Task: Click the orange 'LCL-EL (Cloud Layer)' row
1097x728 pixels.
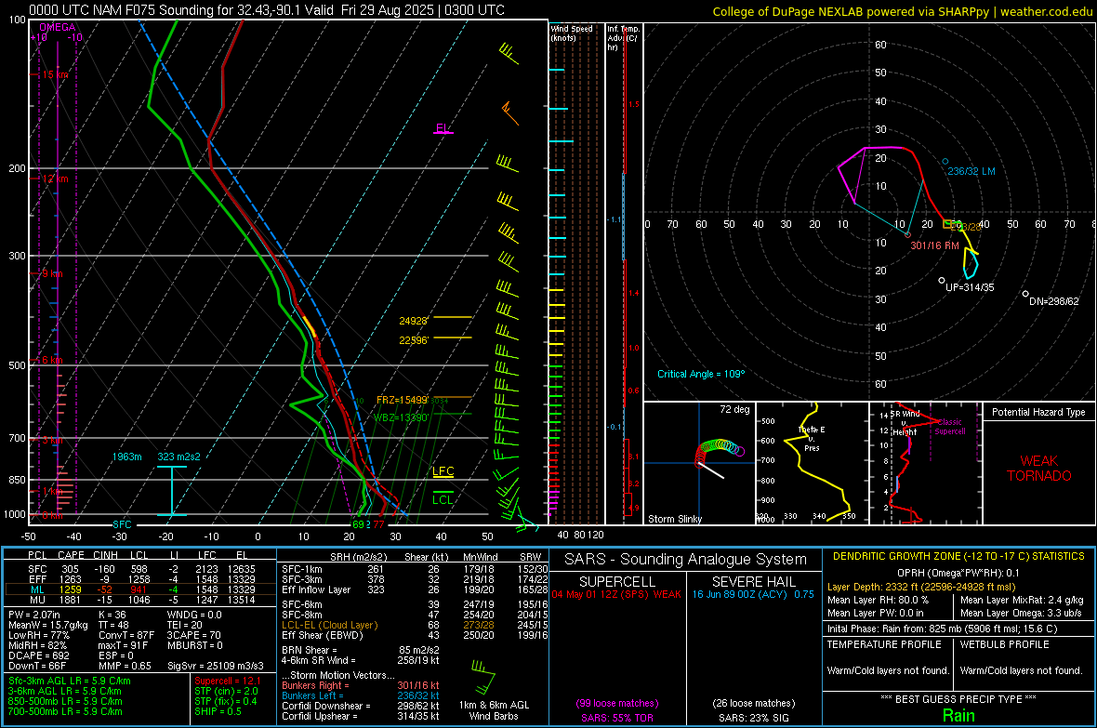Action: (x=415, y=625)
